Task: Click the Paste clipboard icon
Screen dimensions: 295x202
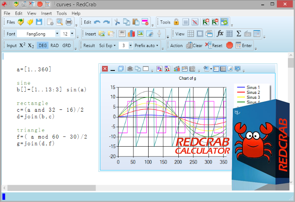Action: tap(136, 22)
